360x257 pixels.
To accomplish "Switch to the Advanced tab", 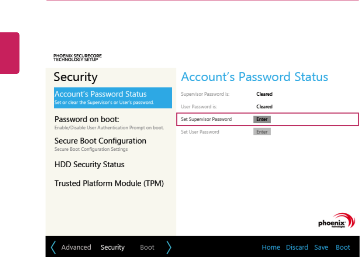I will click(x=76, y=247).
